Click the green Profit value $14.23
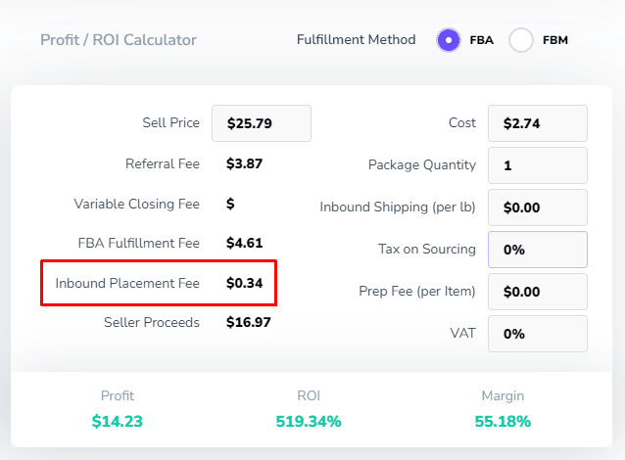 (118, 422)
